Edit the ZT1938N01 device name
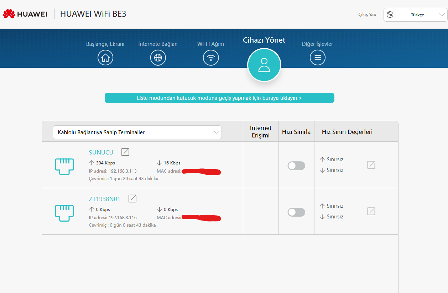Image resolution: width=448 pixels, height=293 pixels. [132, 199]
